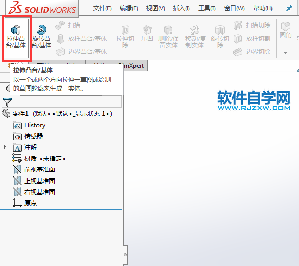Open the 窗口(W) menu
This screenshot has width=299, height=266.
tap(234, 8)
